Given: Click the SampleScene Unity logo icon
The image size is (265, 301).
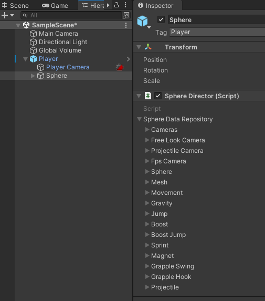Looking at the screenshot, I should [26, 25].
